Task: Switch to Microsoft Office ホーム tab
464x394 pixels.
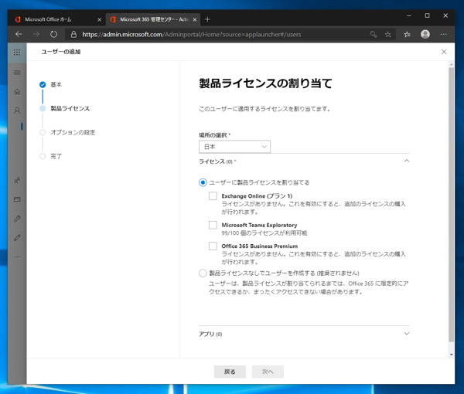Action: 56,19
